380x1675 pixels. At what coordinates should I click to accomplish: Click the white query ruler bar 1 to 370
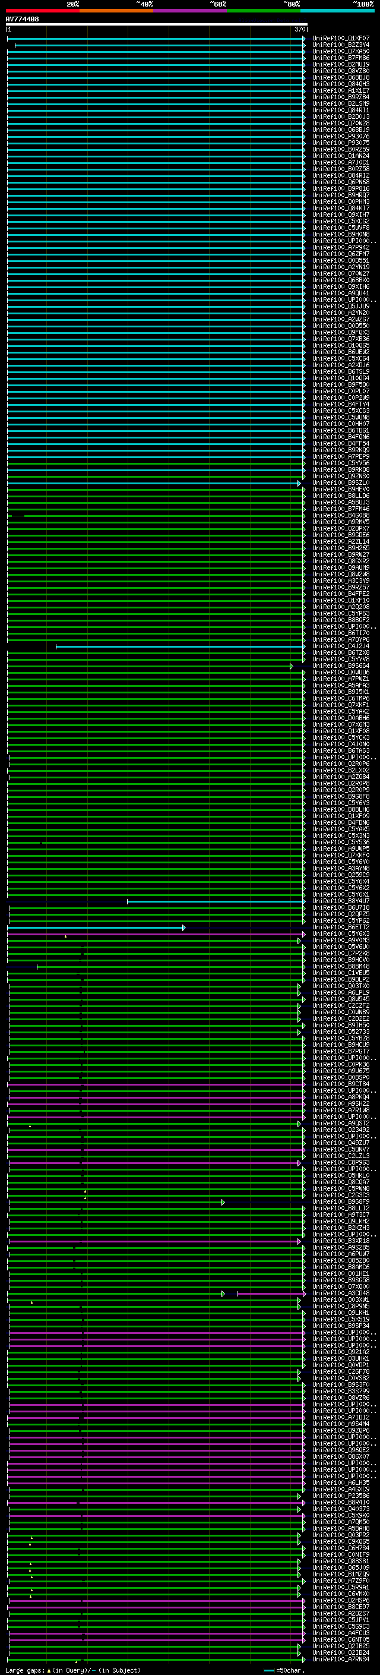[157, 24]
